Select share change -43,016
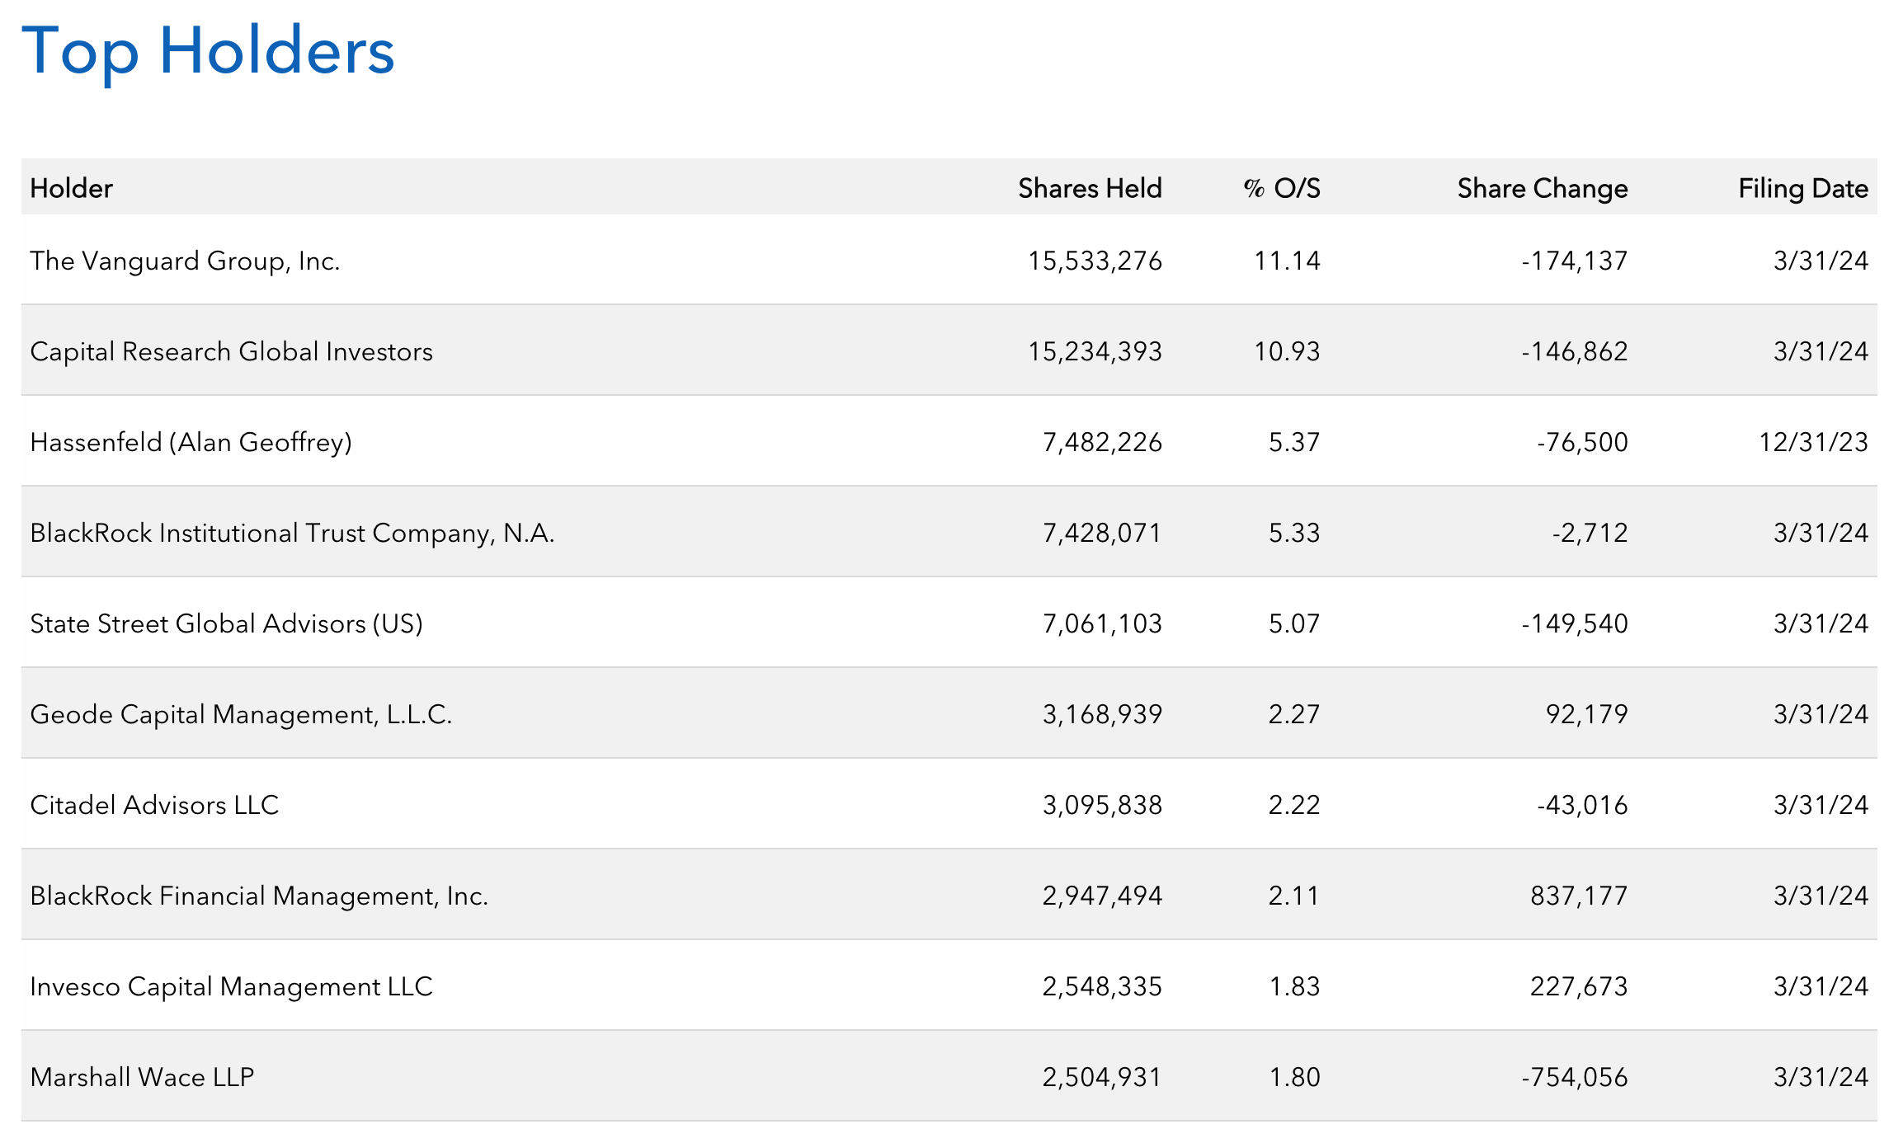 pos(1582,805)
